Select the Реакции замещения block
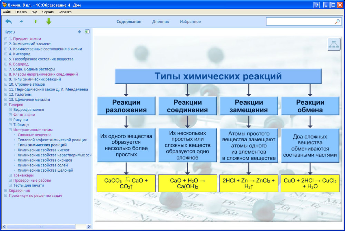This screenshot has height=231, width=345. click(x=249, y=106)
